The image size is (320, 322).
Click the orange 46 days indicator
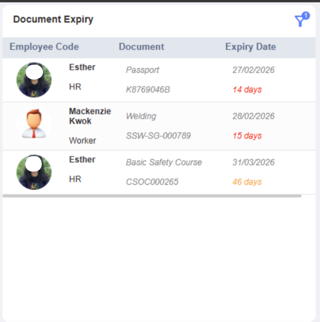pos(247,182)
